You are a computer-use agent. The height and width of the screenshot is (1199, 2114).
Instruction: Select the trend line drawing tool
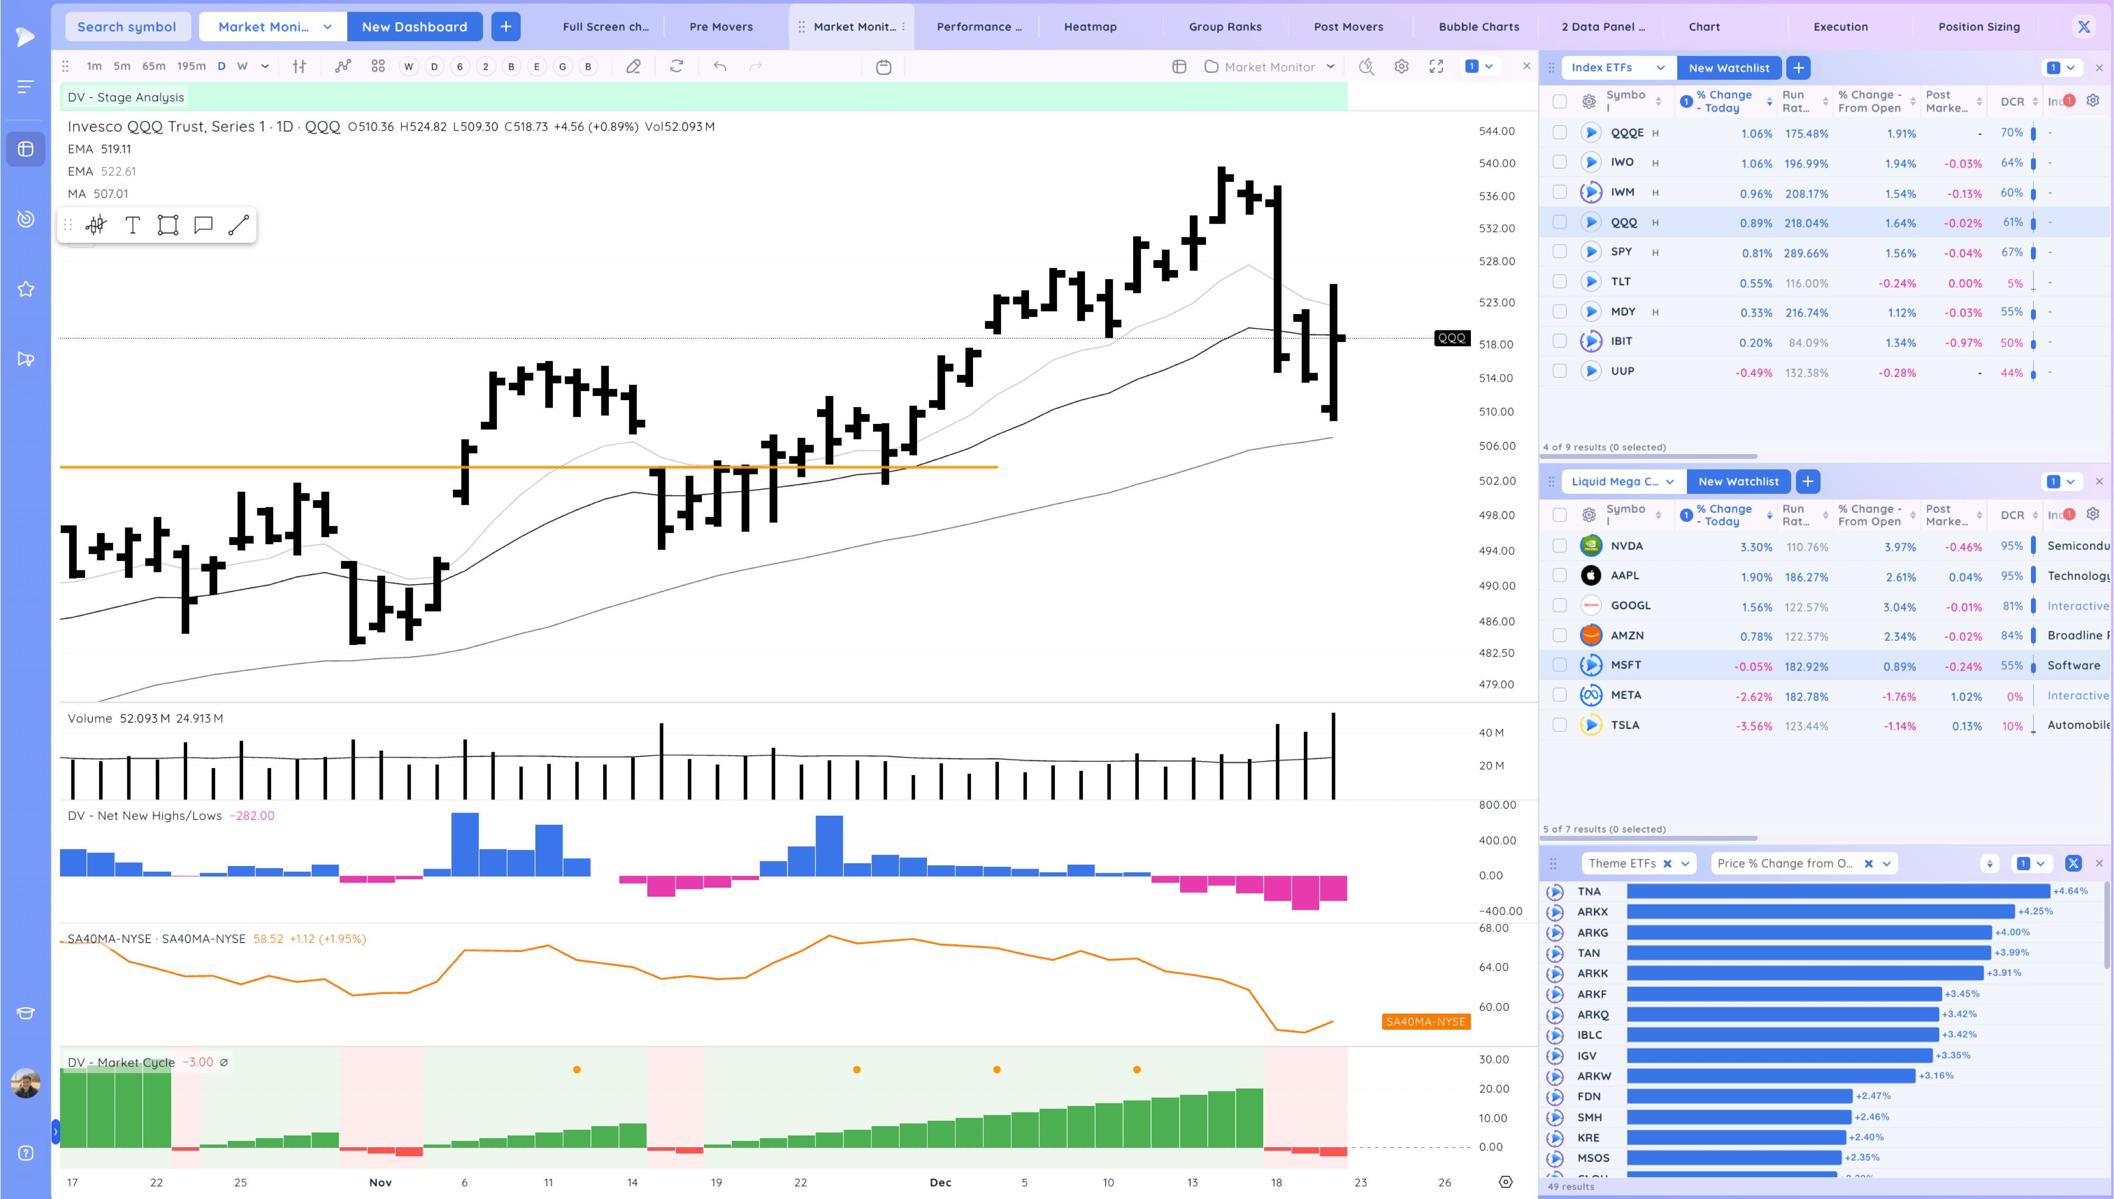tap(239, 225)
